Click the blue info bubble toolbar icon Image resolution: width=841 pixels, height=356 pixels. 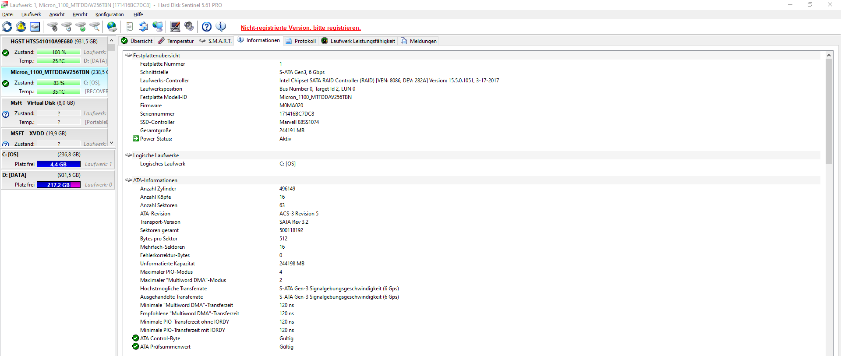[x=221, y=27]
